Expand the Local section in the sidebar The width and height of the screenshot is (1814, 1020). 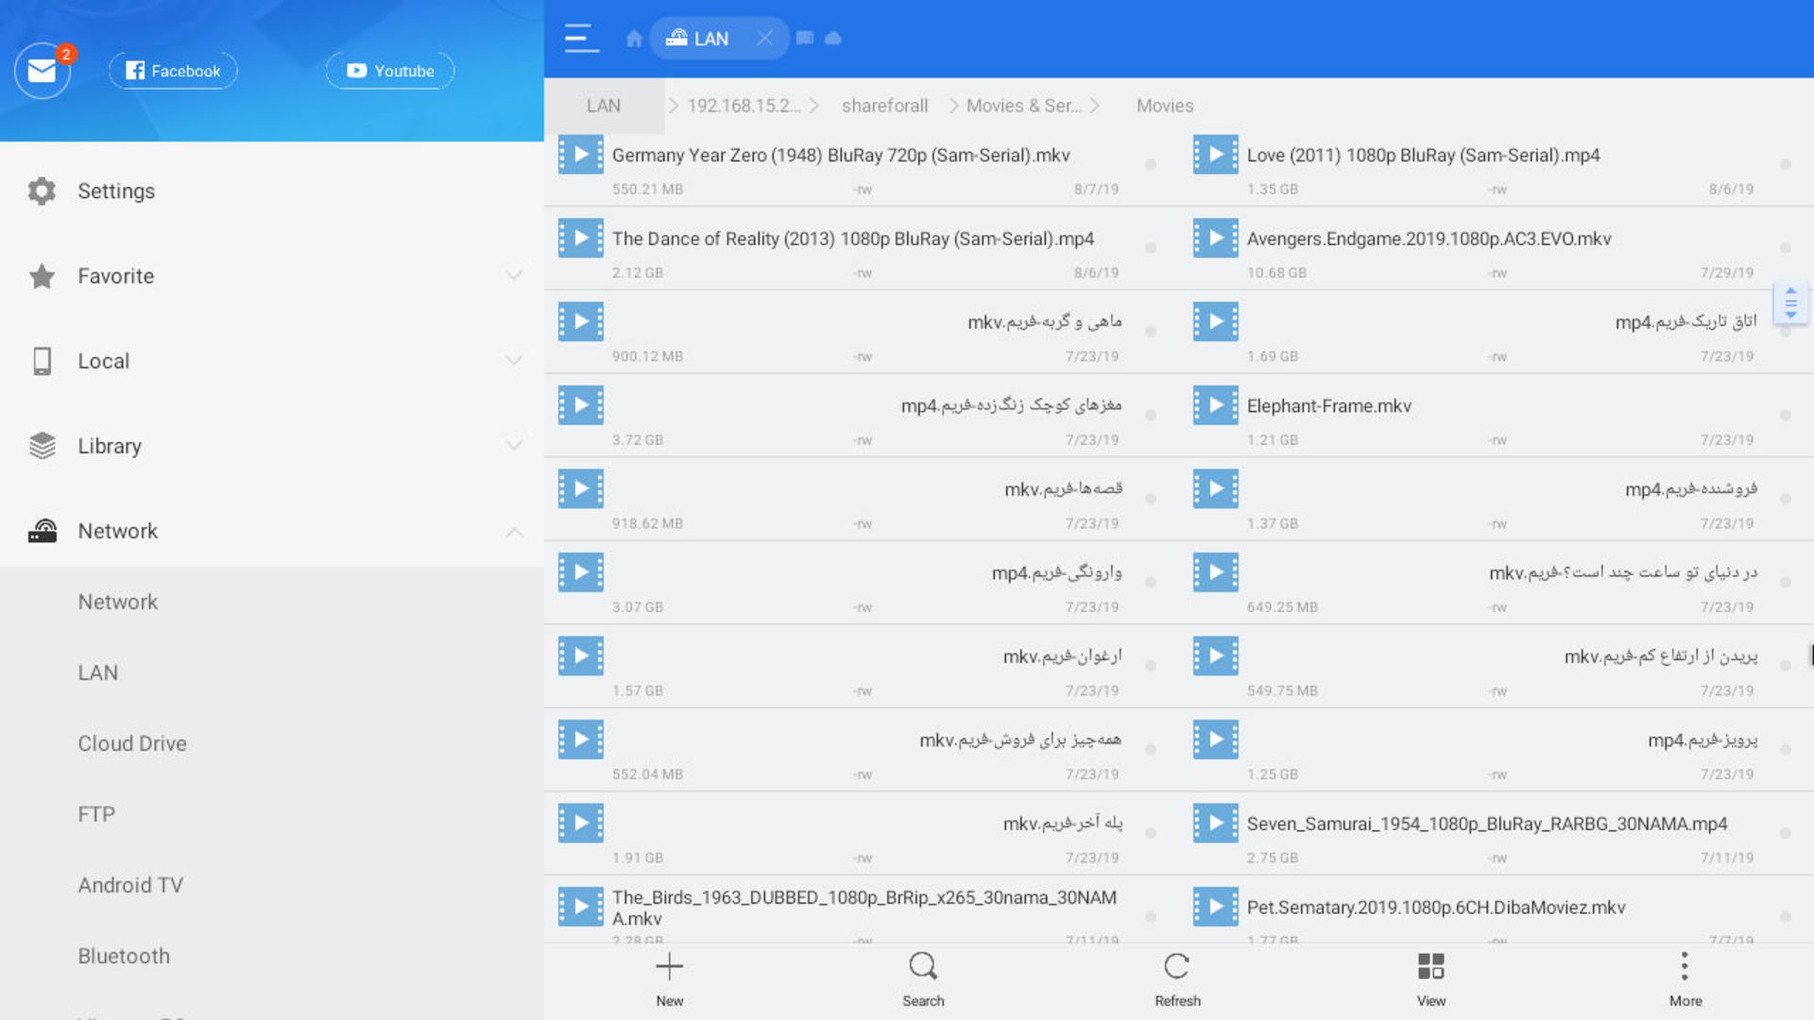515,360
